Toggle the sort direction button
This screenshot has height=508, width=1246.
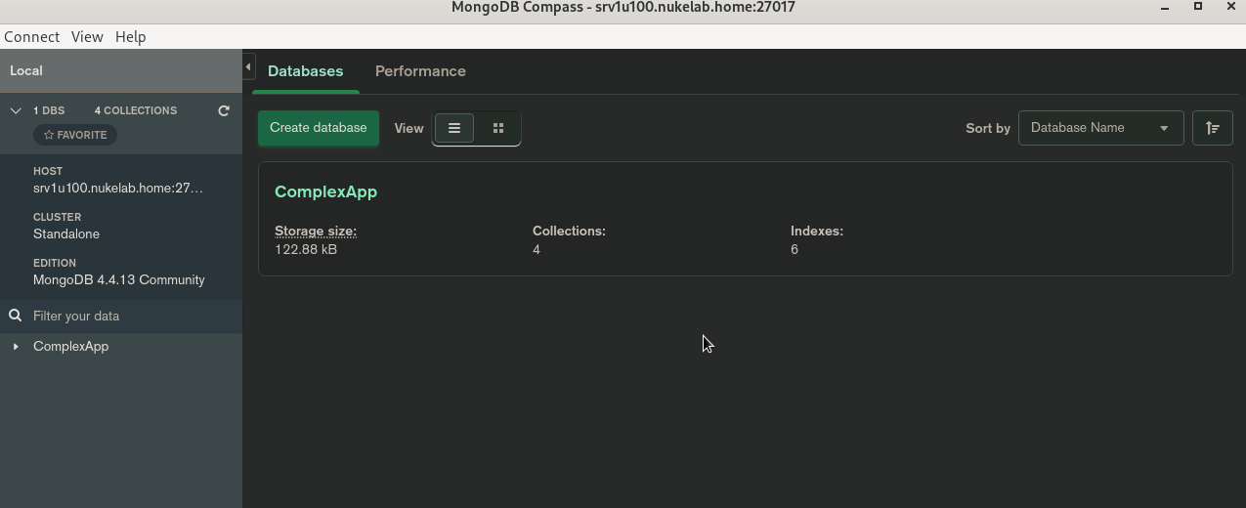(1212, 128)
